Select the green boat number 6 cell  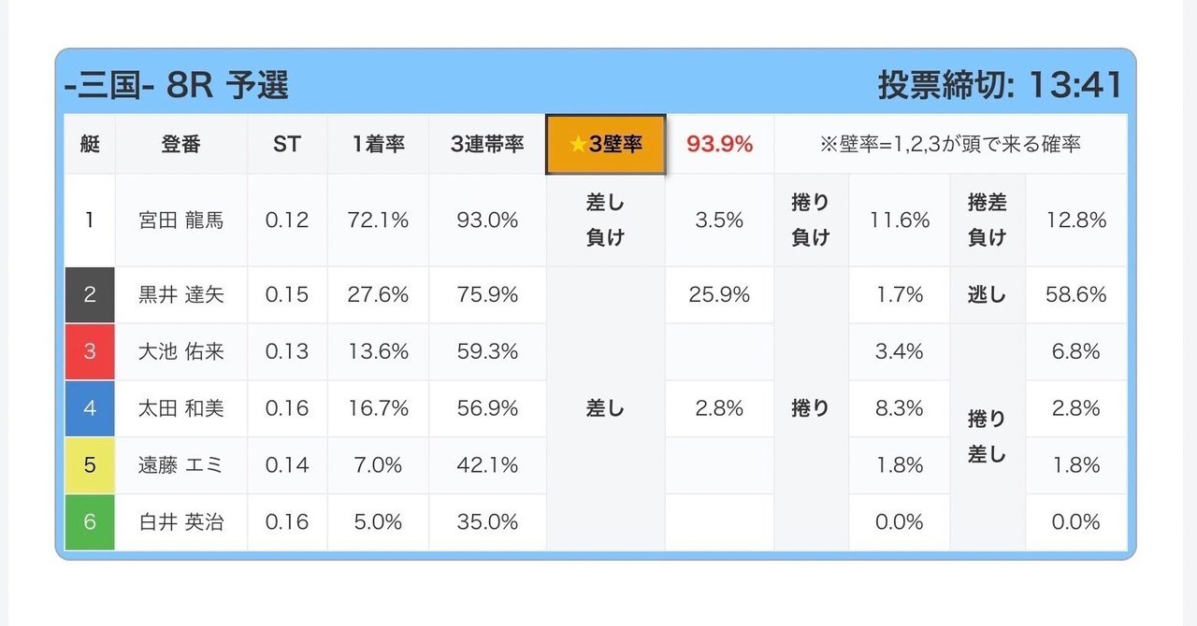pyautogui.click(x=90, y=521)
